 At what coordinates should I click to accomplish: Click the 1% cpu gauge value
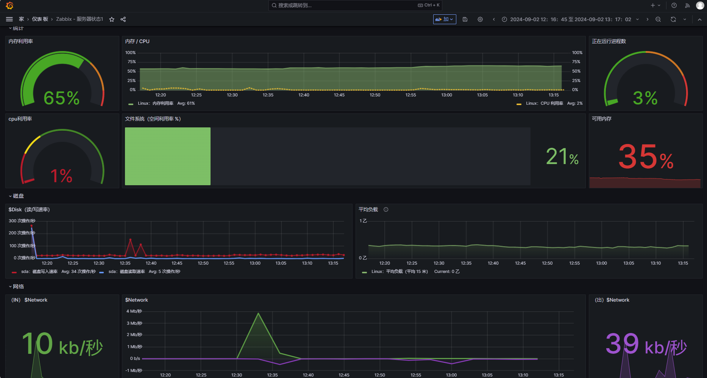point(61,176)
